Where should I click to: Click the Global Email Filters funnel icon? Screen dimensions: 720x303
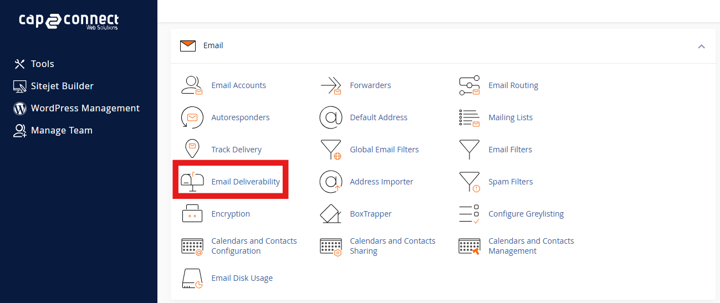(x=331, y=150)
